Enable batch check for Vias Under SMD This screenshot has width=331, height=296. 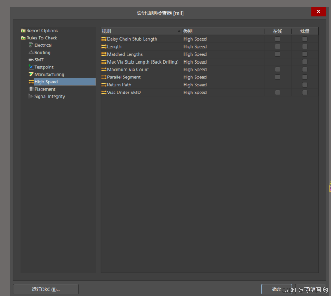[304, 92]
